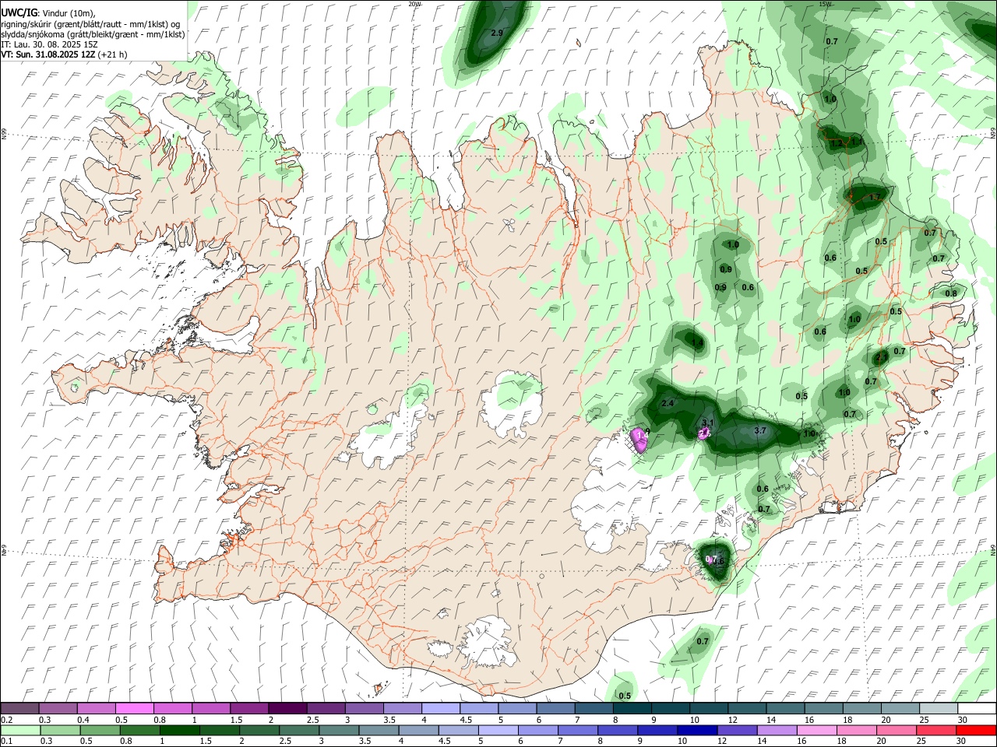This screenshot has height=747, width=997.
Task: Click the 3.1 rainfall value label
Action: 707,423
